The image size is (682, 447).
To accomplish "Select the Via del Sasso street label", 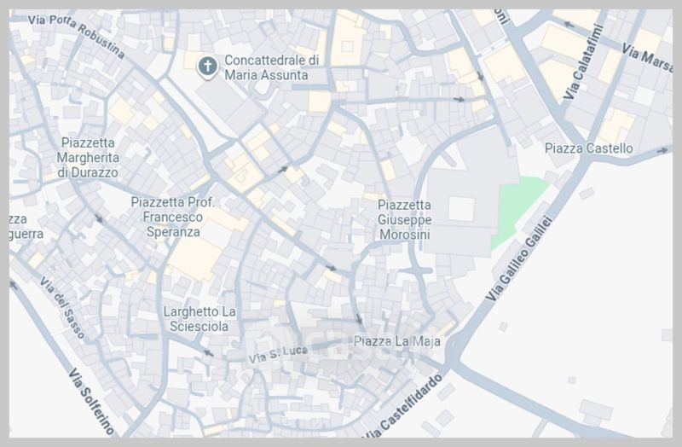I will 61,308.
